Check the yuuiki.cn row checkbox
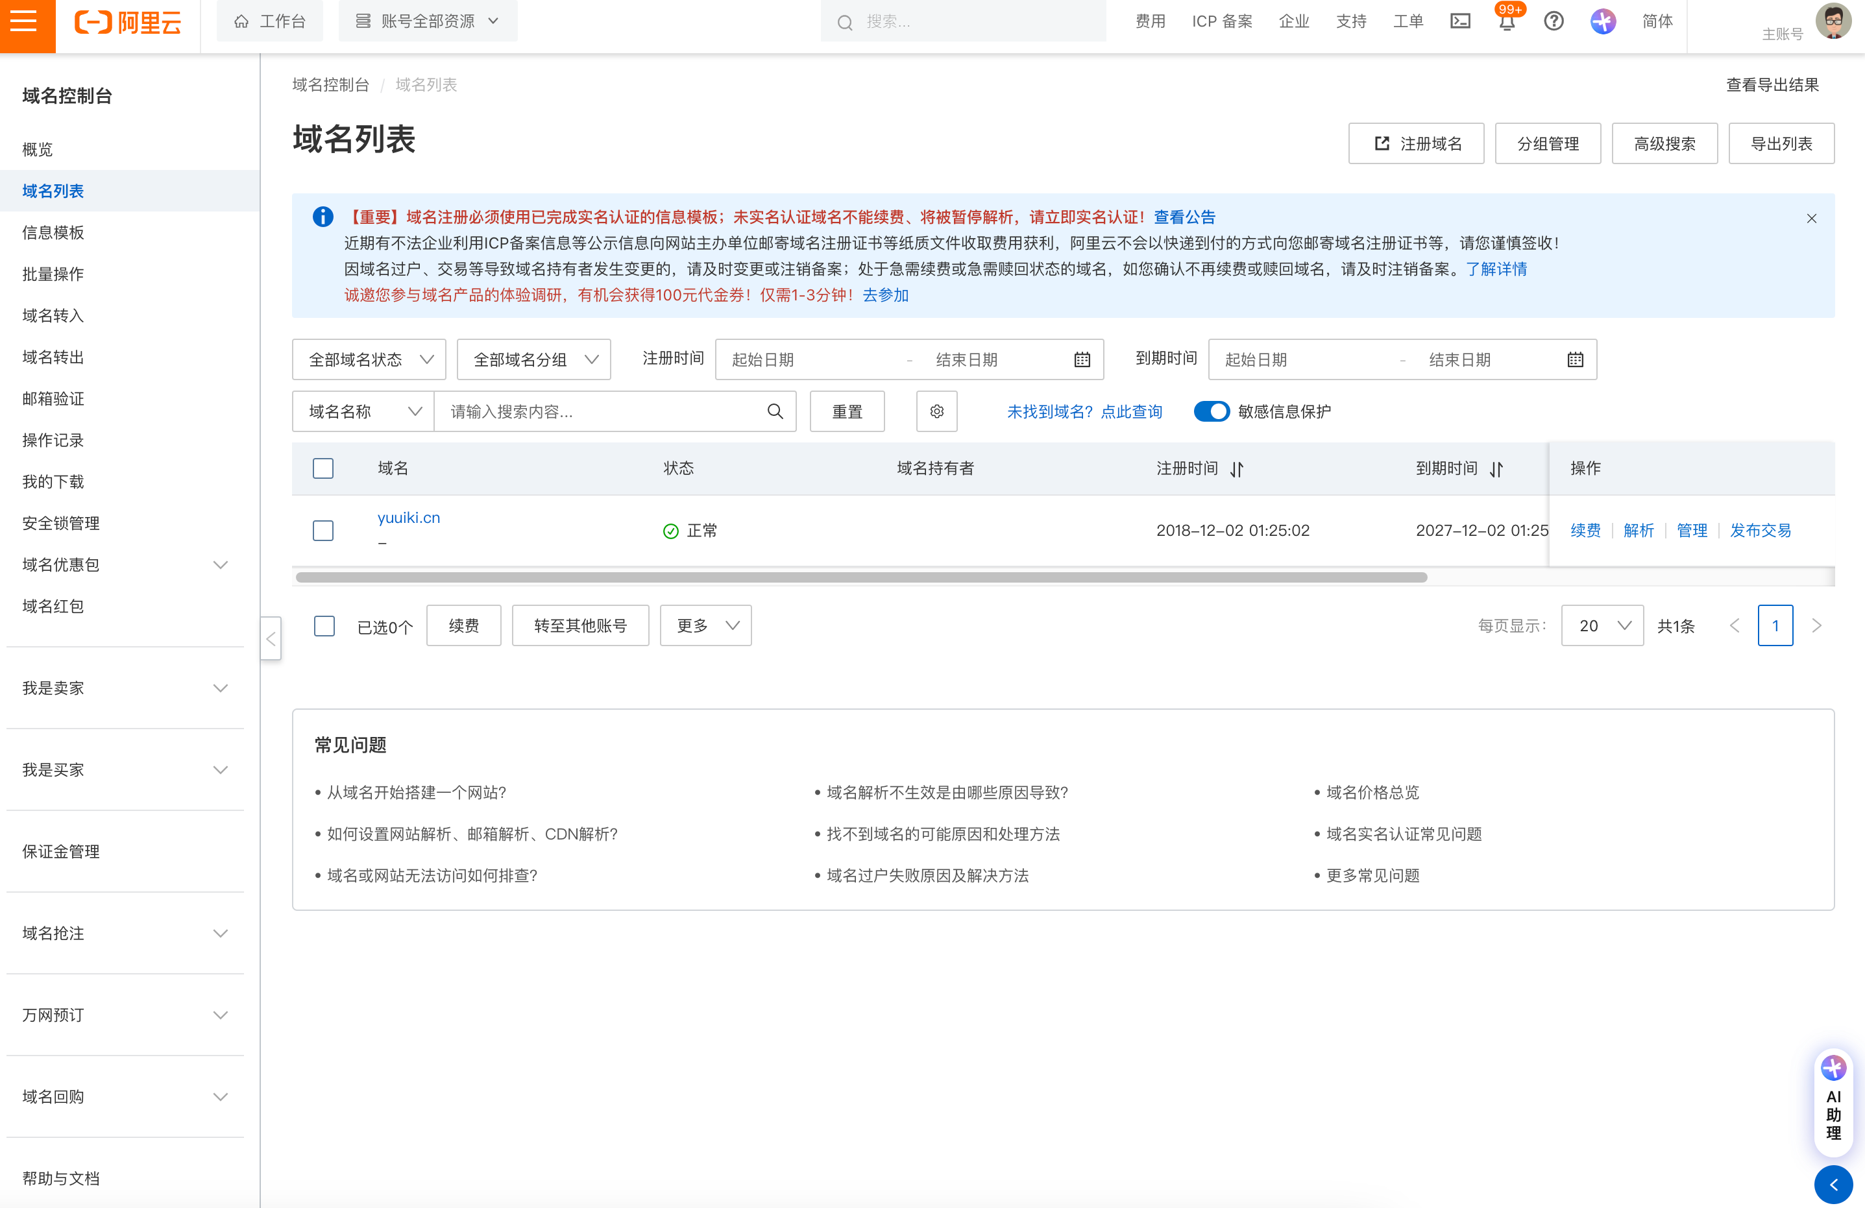This screenshot has width=1865, height=1208. coord(323,530)
